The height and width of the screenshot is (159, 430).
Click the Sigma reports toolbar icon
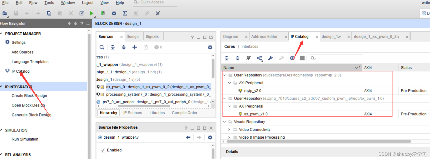click(125, 13)
